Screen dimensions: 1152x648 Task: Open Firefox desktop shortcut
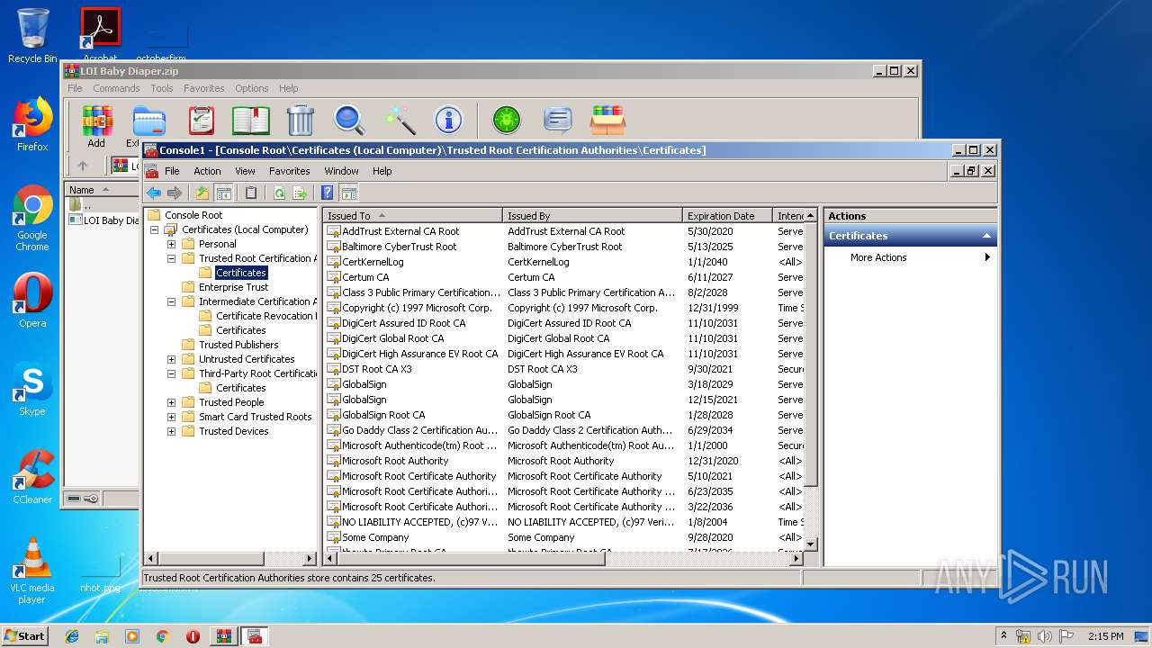point(32,124)
